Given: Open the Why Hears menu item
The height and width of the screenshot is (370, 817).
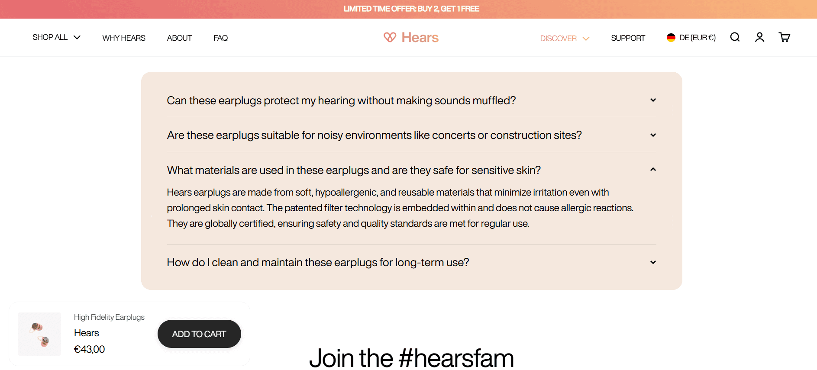Looking at the screenshot, I should tap(124, 38).
